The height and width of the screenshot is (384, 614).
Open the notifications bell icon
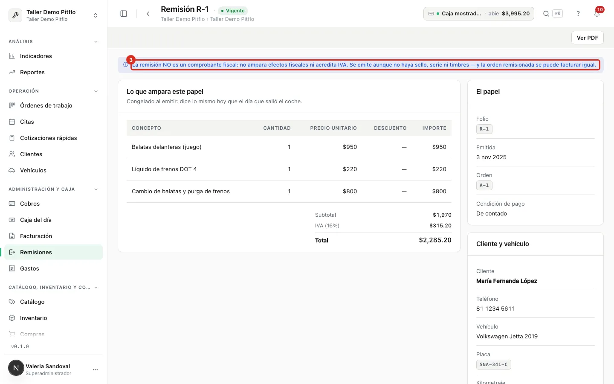pyautogui.click(x=597, y=14)
